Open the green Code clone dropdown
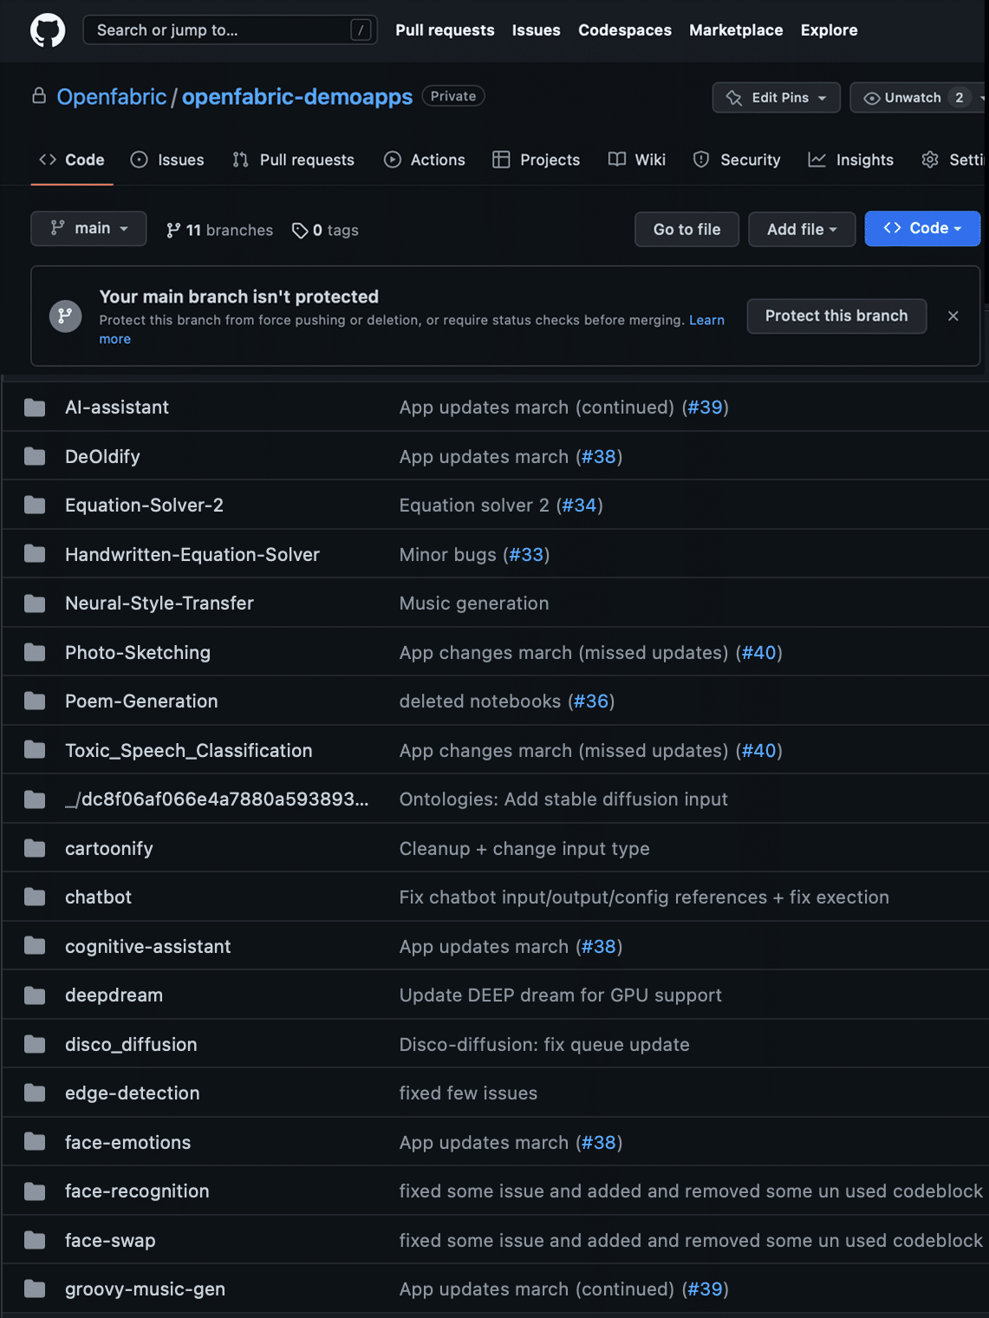This screenshot has height=1318, width=989. tap(922, 229)
